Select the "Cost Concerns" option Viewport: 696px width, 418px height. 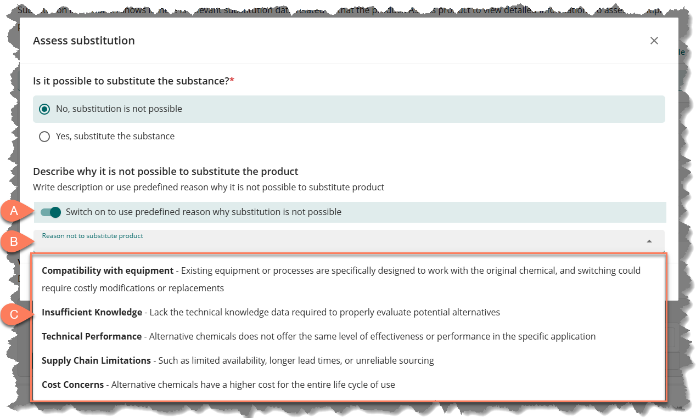(72, 385)
